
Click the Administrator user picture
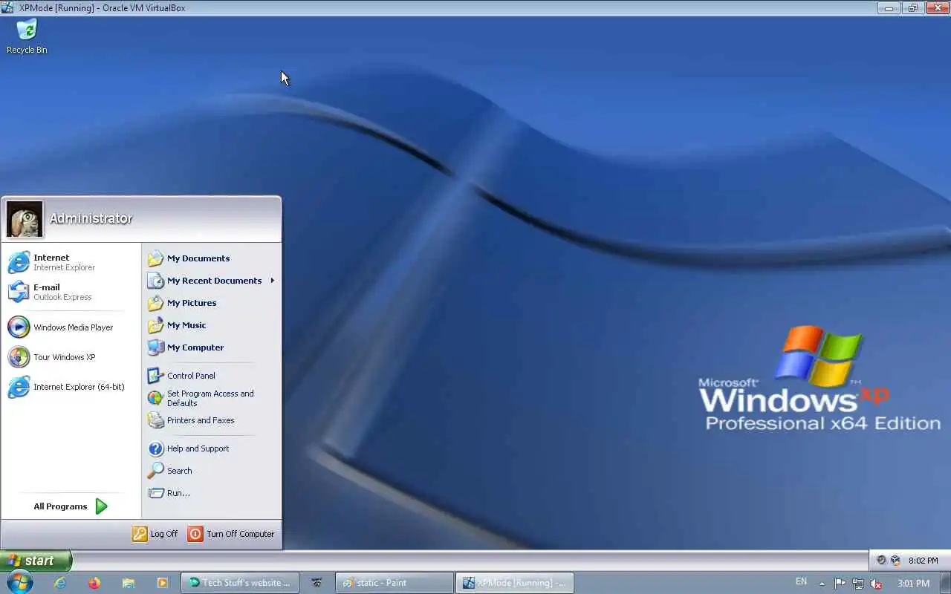25,218
